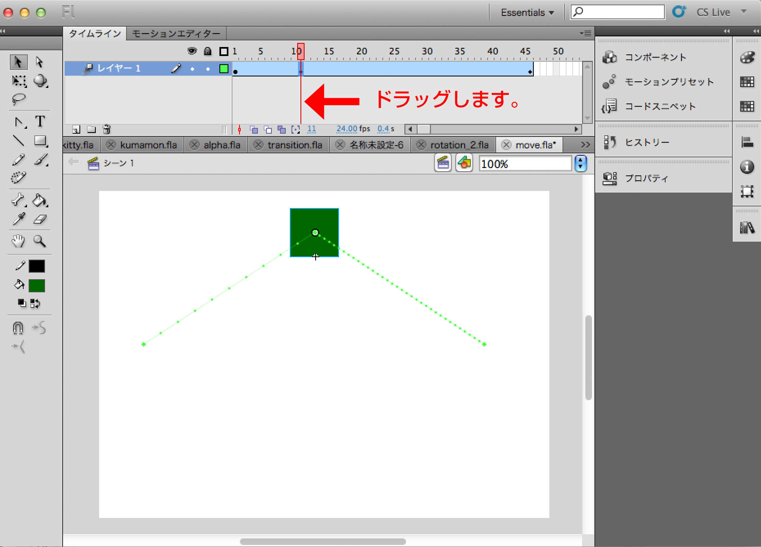This screenshot has height=547, width=761.
Task: Select the Free Transform tool
Action: (x=18, y=81)
